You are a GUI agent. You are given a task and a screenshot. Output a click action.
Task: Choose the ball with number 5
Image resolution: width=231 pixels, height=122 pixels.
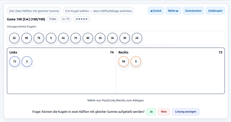(x=51, y=38)
